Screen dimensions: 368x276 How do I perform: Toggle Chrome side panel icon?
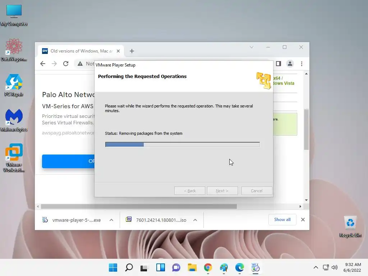click(279, 64)
